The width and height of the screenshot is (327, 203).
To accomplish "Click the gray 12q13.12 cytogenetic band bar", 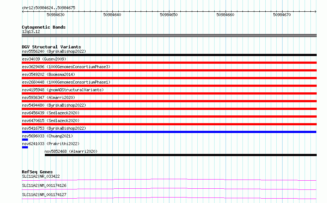I will click(x=169, y=36).
